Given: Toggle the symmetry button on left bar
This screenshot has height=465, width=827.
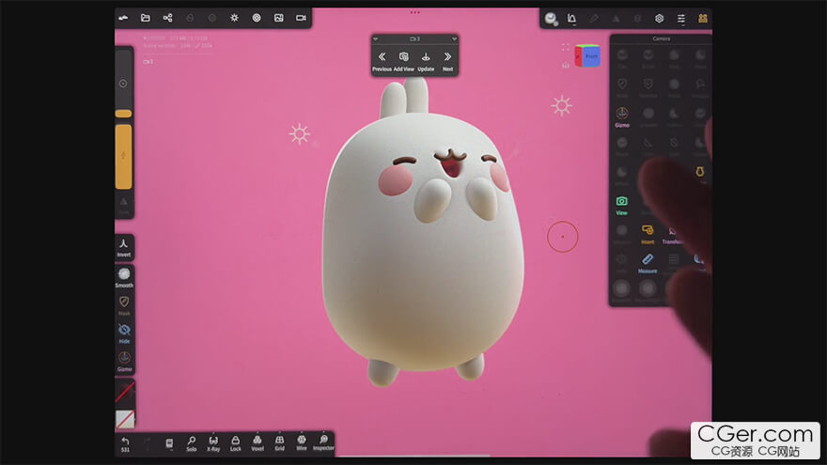Looking at the screenshot, I should 123,204.
